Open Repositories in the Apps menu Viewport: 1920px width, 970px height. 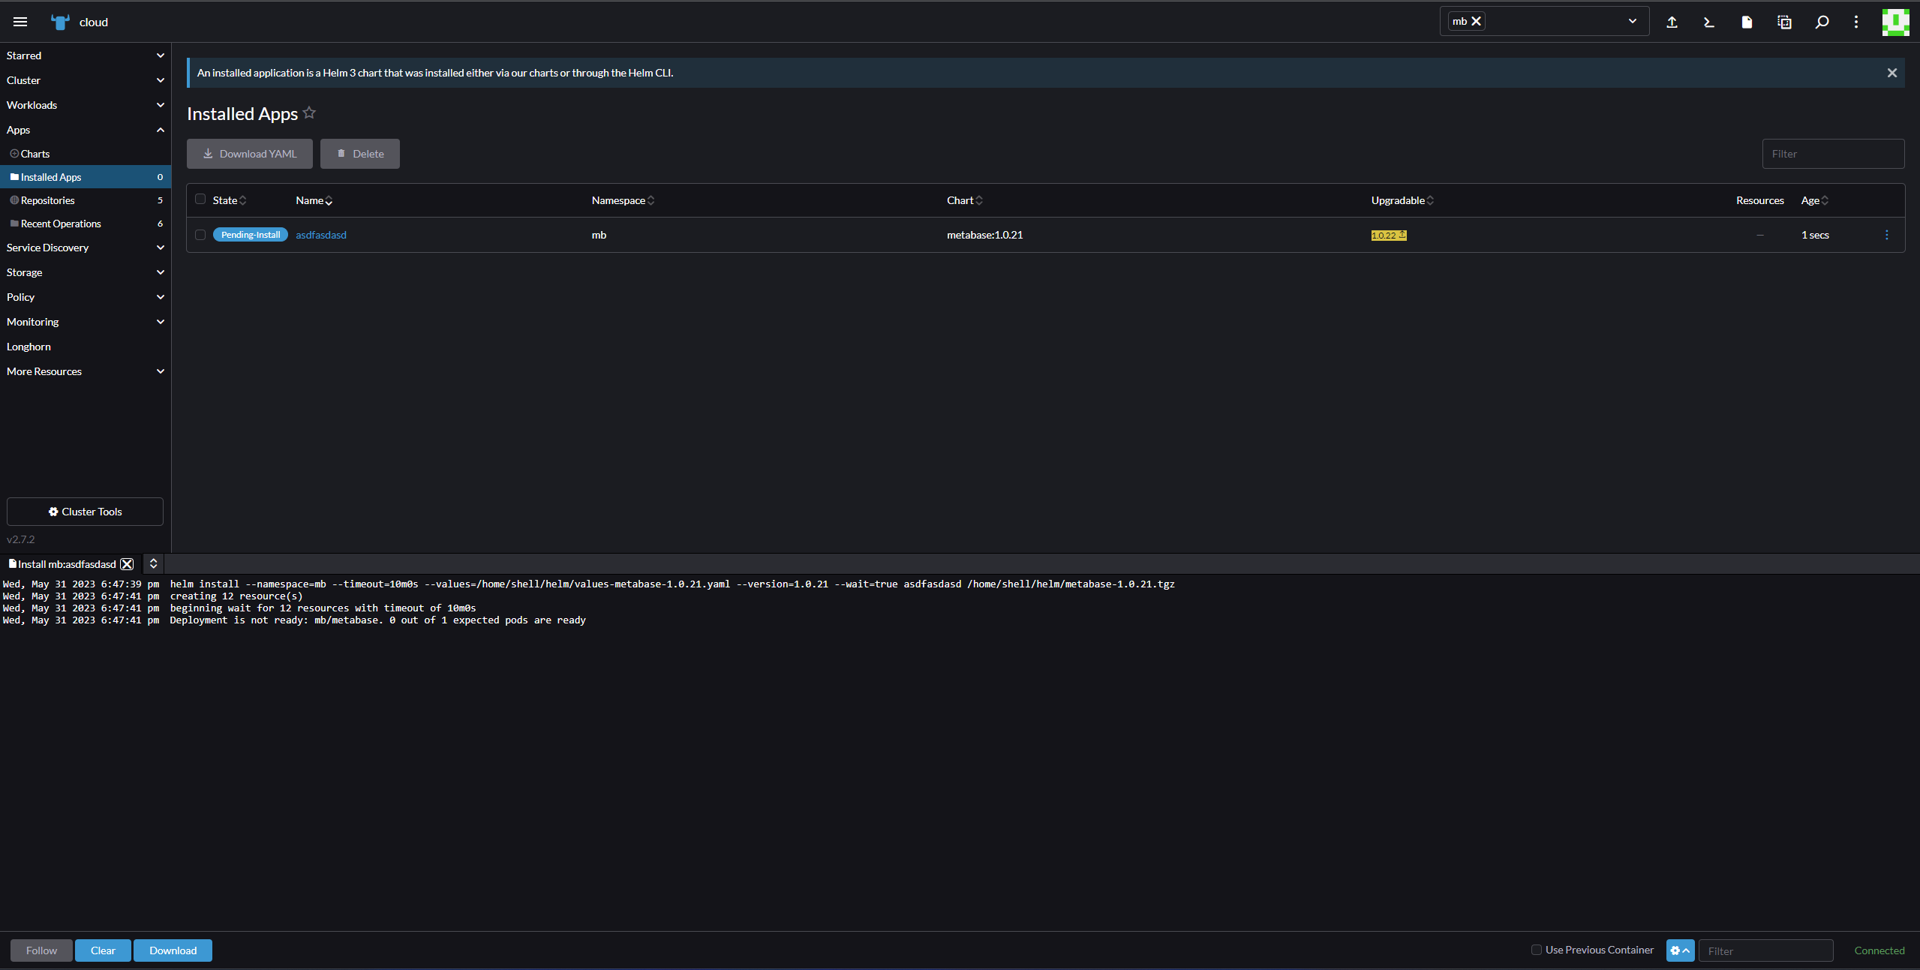pyautogui.click(x=48, y=200)
